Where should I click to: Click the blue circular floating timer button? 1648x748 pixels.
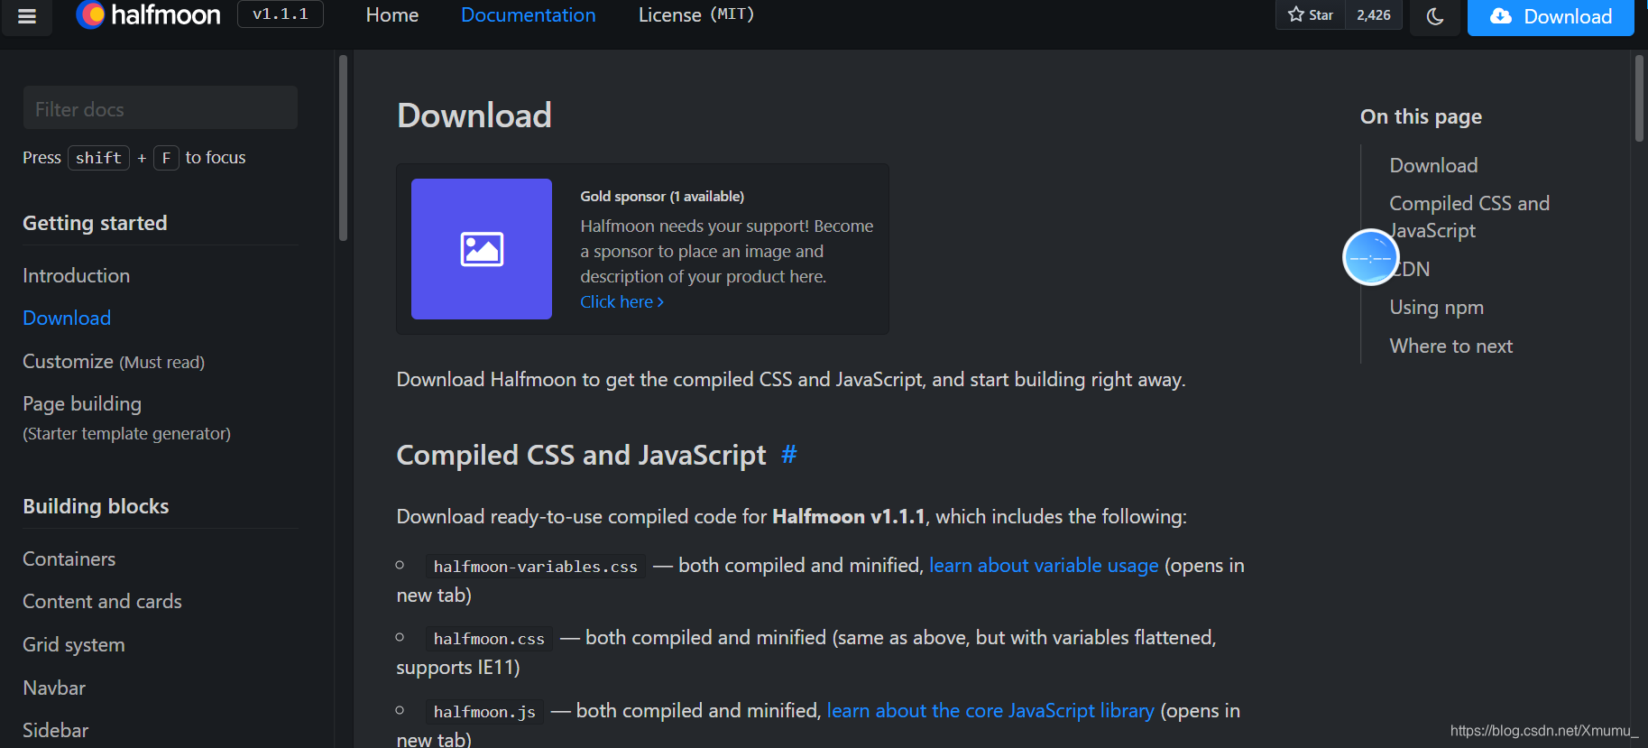(1370, 257)
